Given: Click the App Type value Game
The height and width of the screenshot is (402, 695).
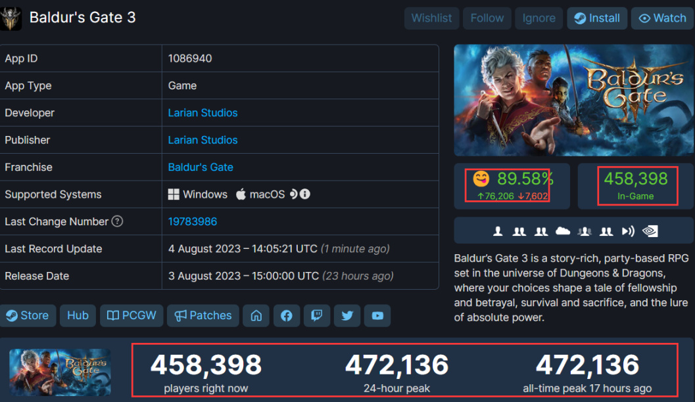Looking at the screenshot, I should [x=182, y=85].
